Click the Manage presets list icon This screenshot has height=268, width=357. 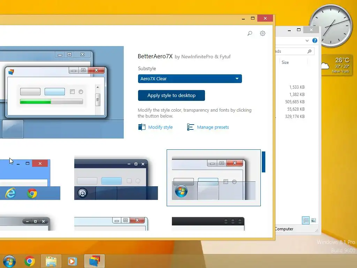click(190, 127)
